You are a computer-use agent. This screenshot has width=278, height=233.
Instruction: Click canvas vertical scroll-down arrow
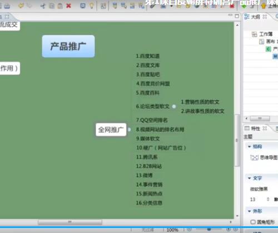pos(237,216)
